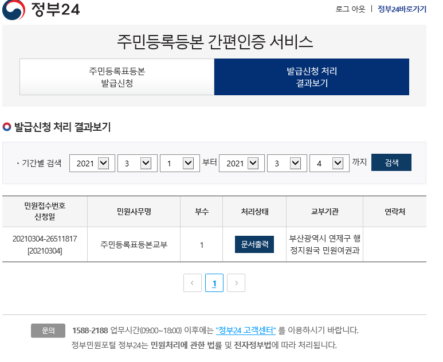Click the 문의 gray label
The image size is (443, 362).
coord(48,330)
